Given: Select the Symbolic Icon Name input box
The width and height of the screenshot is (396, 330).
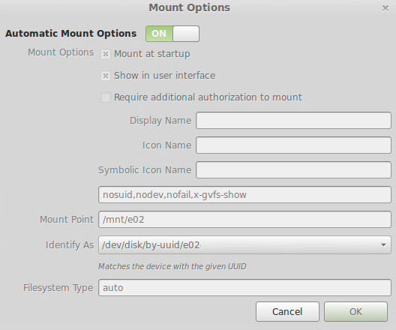Looking at the screenshot, I should pos(293,170).
